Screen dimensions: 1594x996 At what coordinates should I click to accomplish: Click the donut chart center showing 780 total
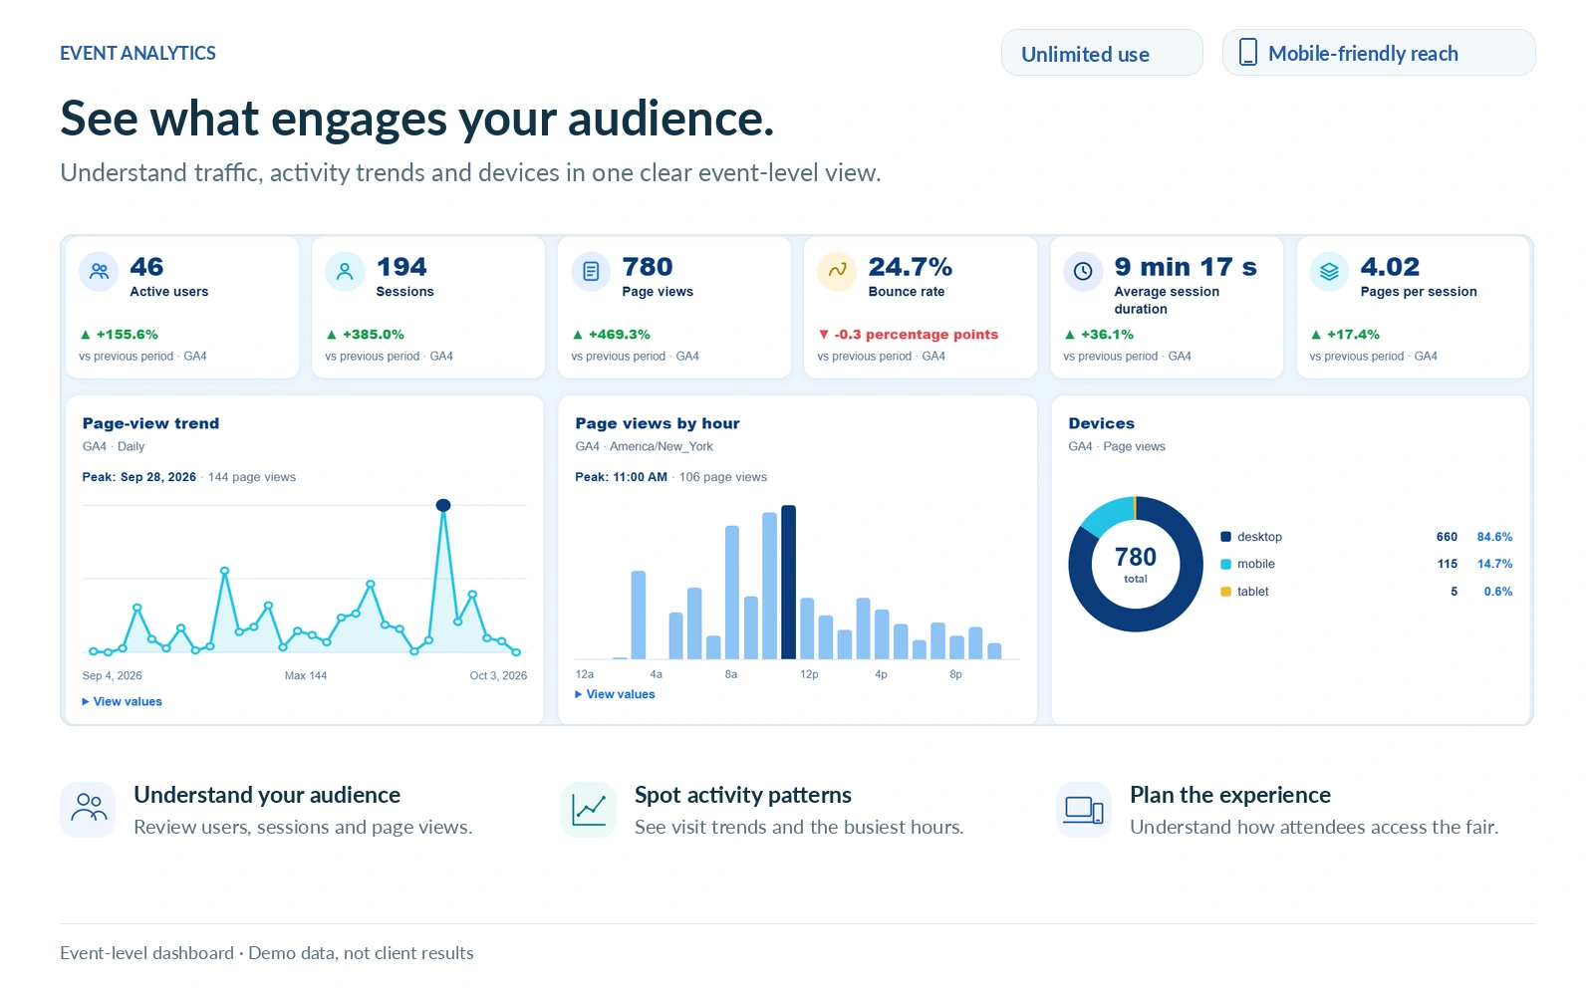tap(1136, 564)
